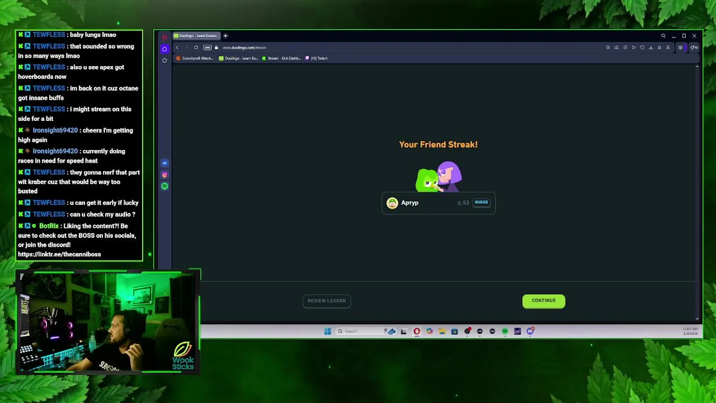Open Instagram in Opera sidebar
Screen dimensions: 716x403
coord(164,175)
